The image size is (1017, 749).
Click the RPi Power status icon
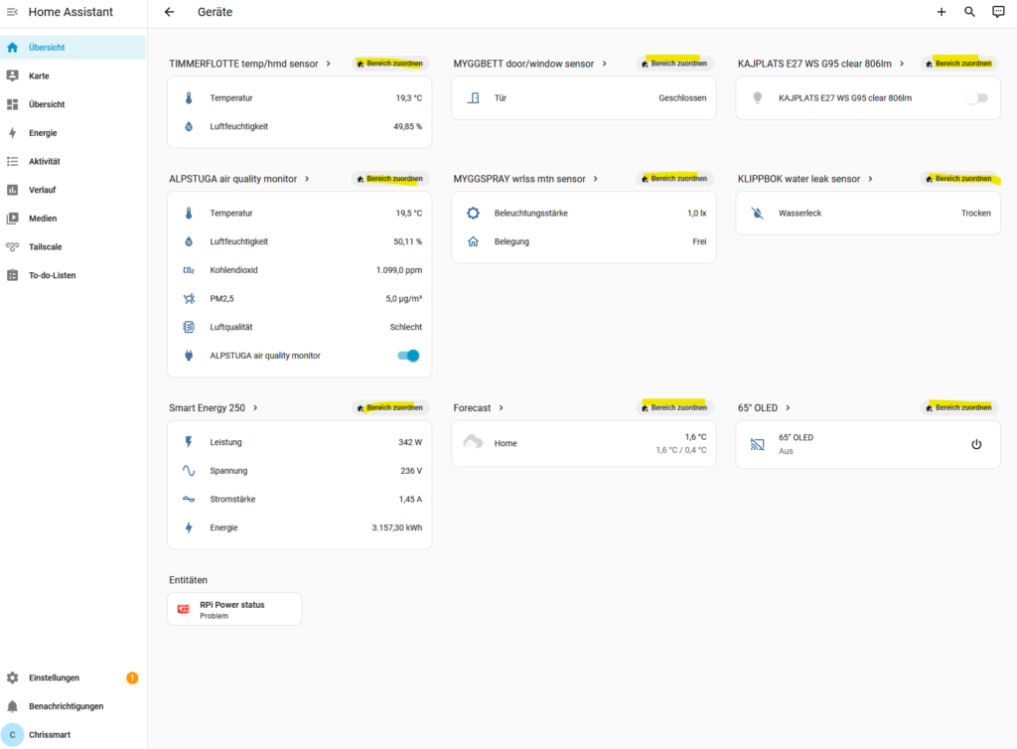[183, 609]
